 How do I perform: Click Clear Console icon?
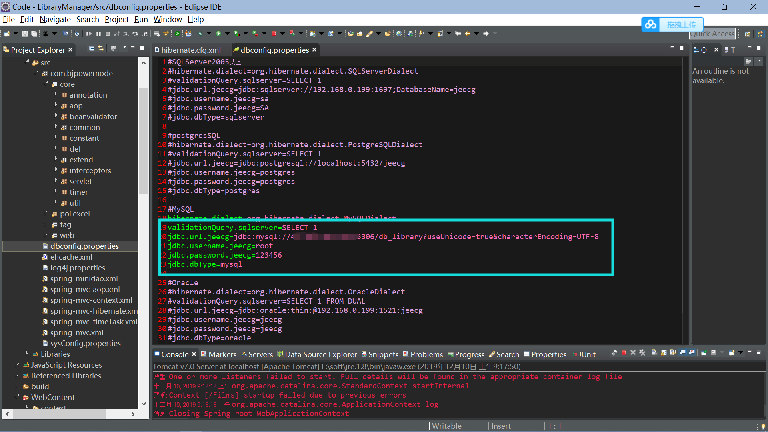654,353
